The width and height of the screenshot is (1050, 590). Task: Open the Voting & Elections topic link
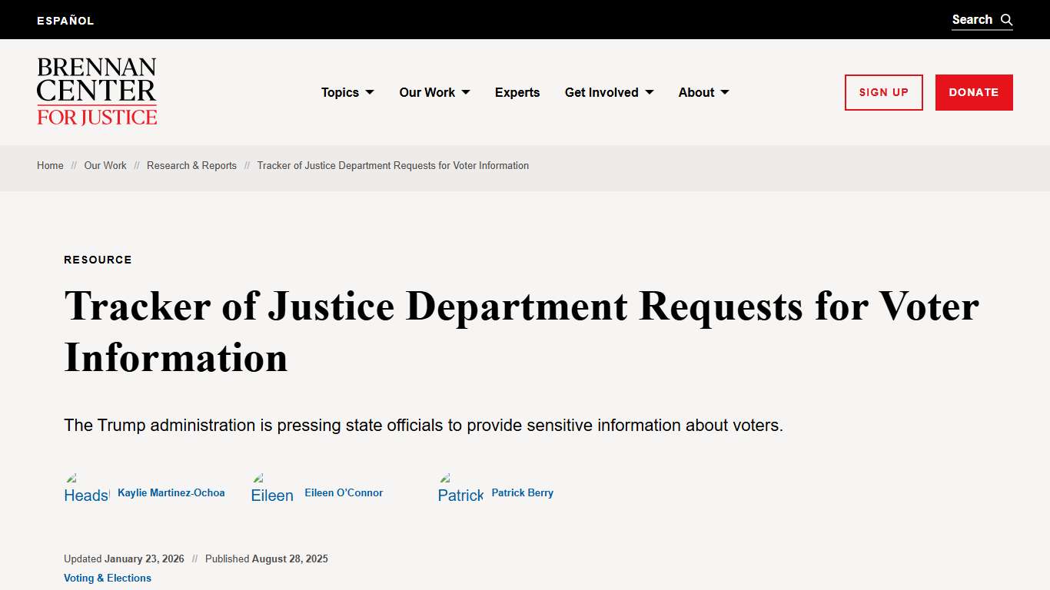tap(107, 578)
